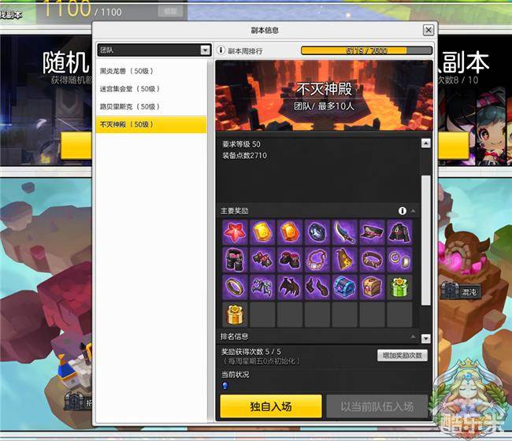This screenshot has width=512, height=441.
Task: Click the weekly progress bar showing 7500
Action: 366,50
